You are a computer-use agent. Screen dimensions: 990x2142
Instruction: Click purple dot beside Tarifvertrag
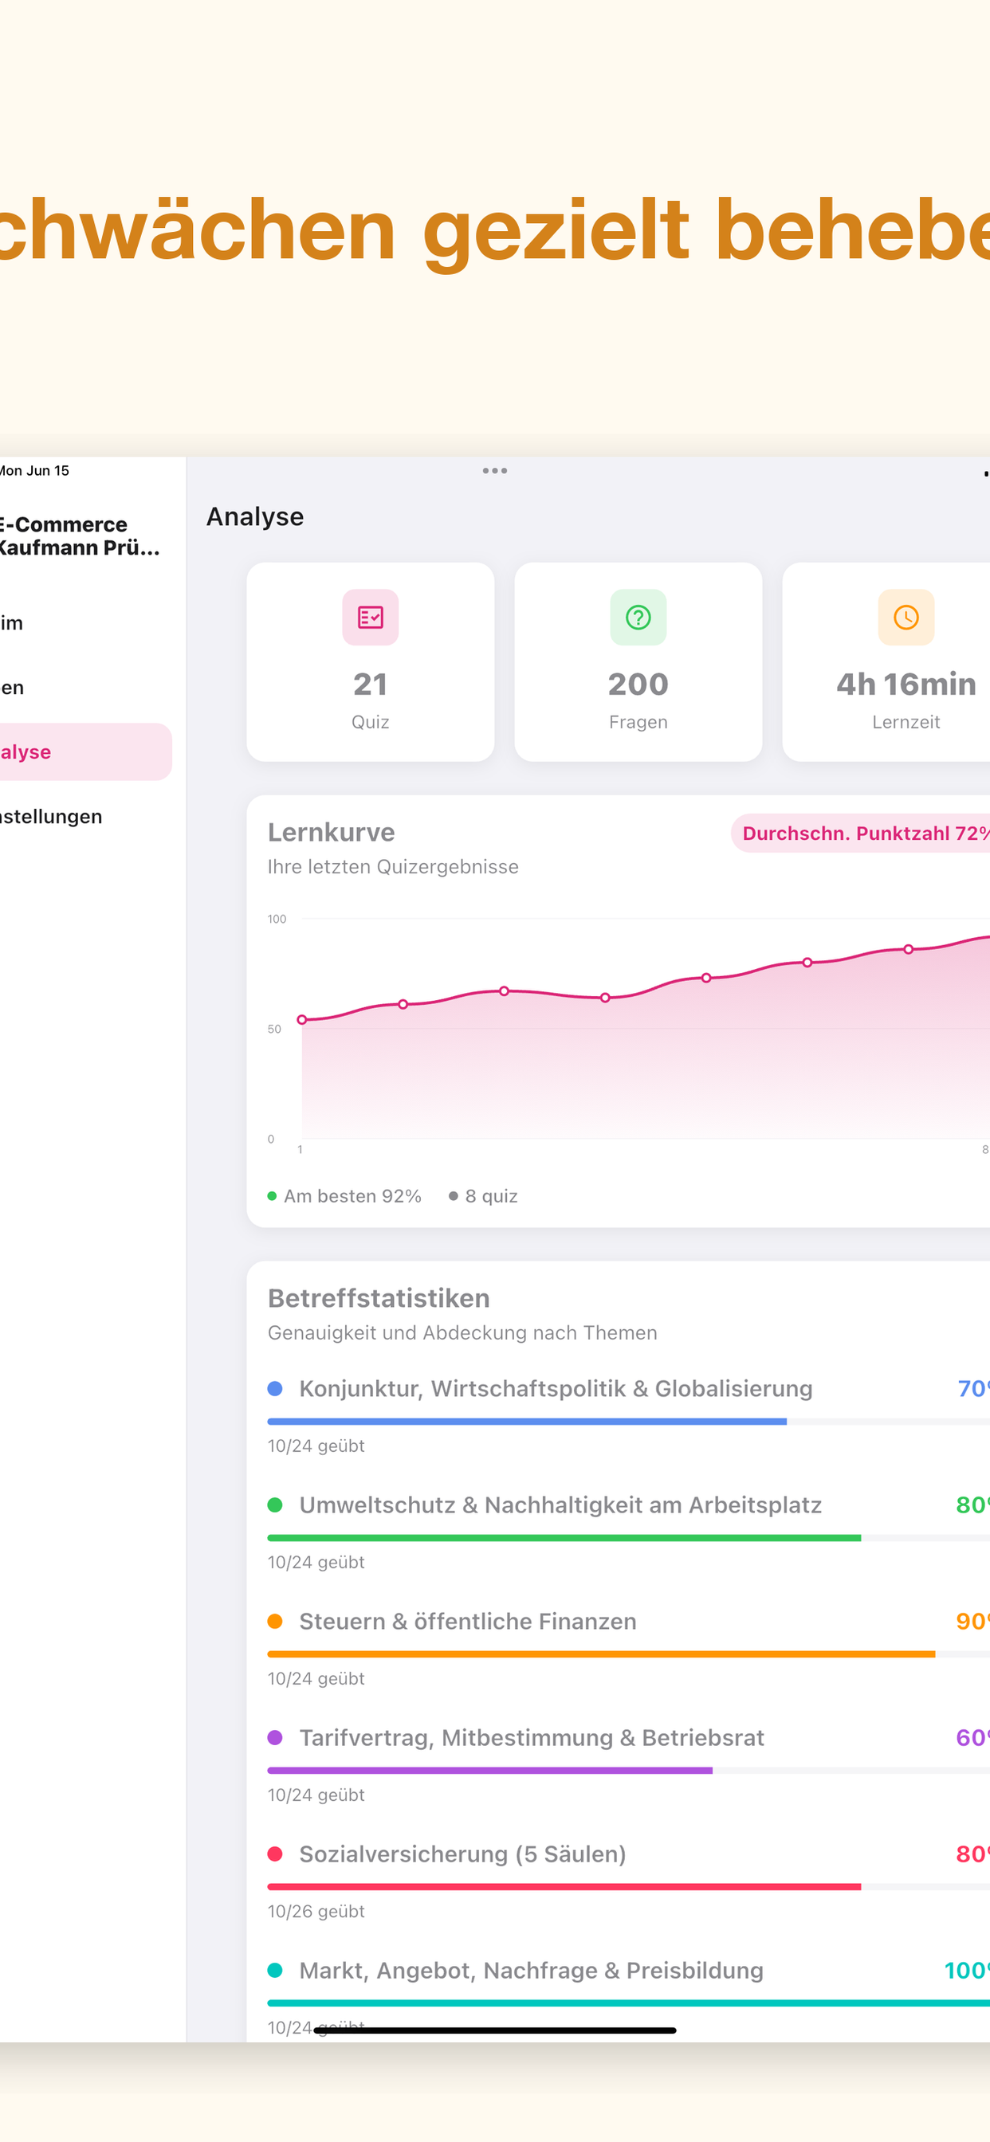[x=275, y=1738]
